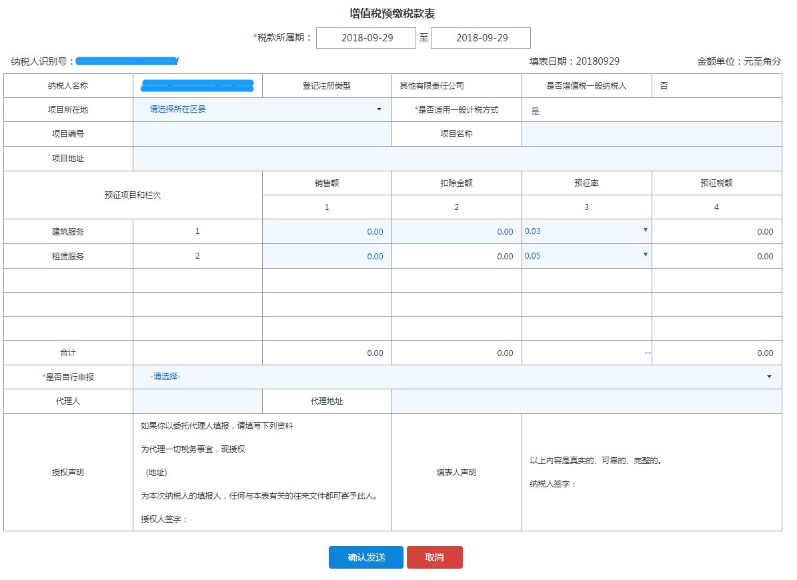Click the 确认发送 button

365,557
